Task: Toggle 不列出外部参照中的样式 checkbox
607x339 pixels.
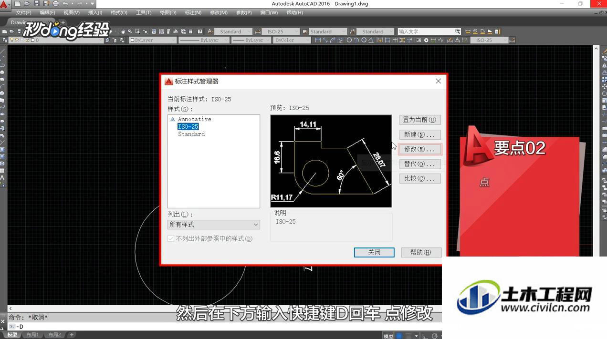Action: coord(171,238)
